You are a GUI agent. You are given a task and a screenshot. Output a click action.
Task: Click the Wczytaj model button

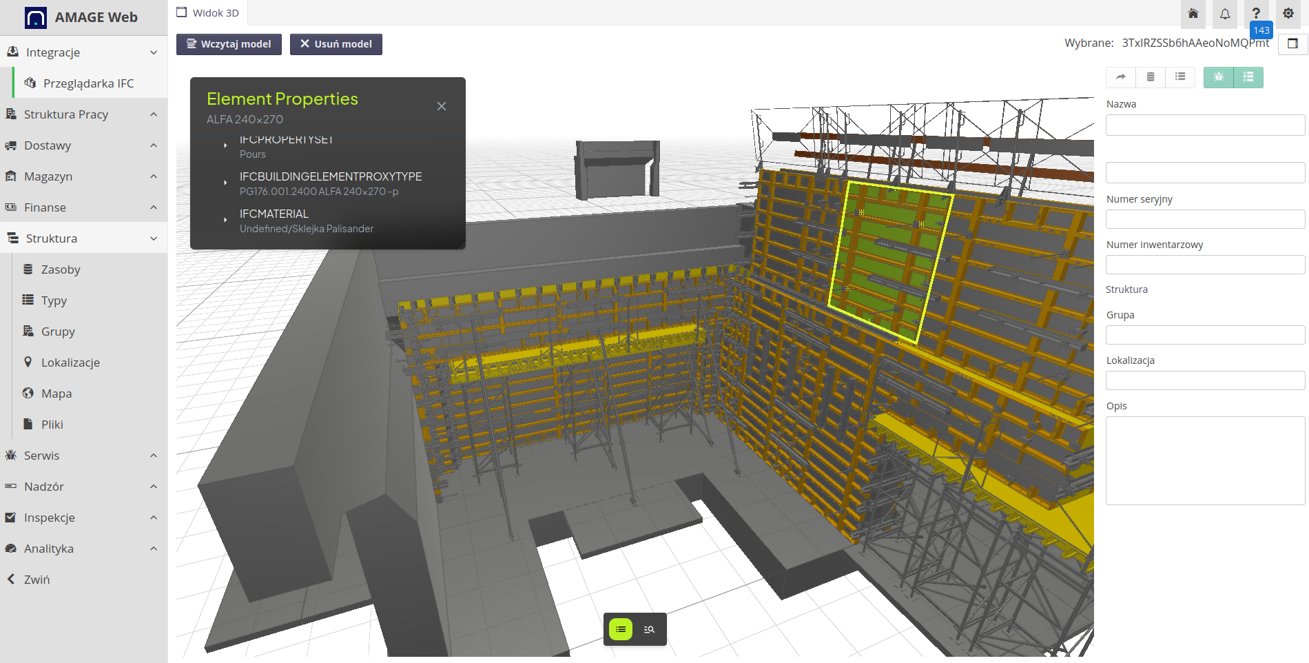click(229, 44)
